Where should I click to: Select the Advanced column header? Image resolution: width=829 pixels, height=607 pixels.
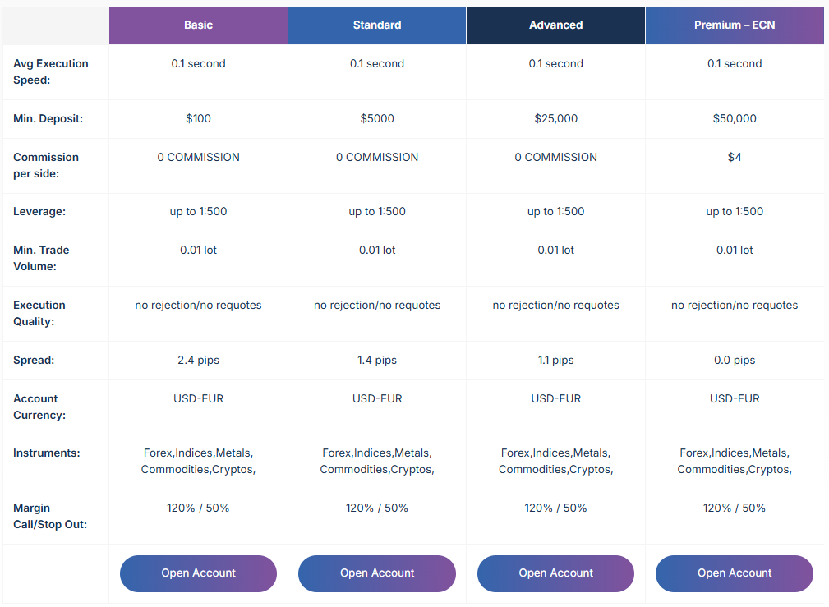tap(555, 25)
